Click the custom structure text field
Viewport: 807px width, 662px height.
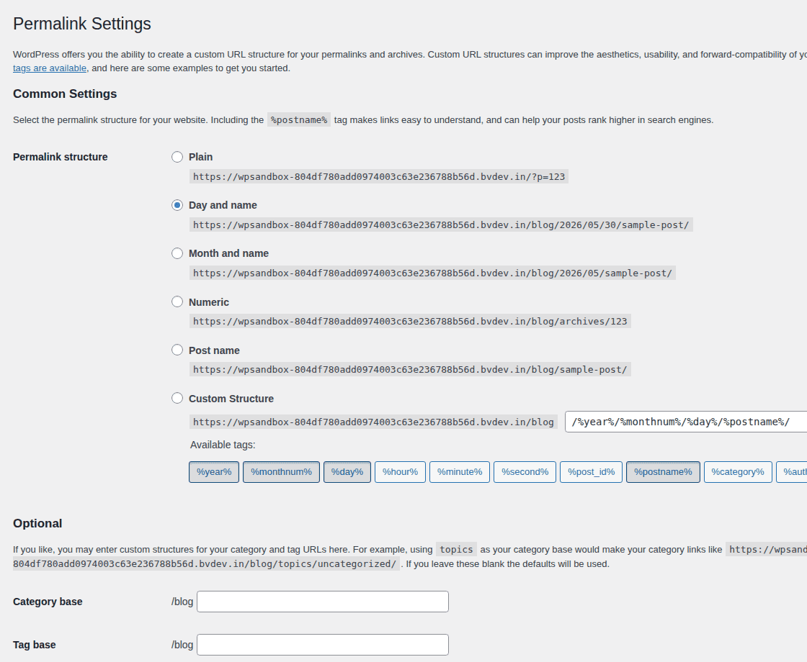tap(685, 422)
